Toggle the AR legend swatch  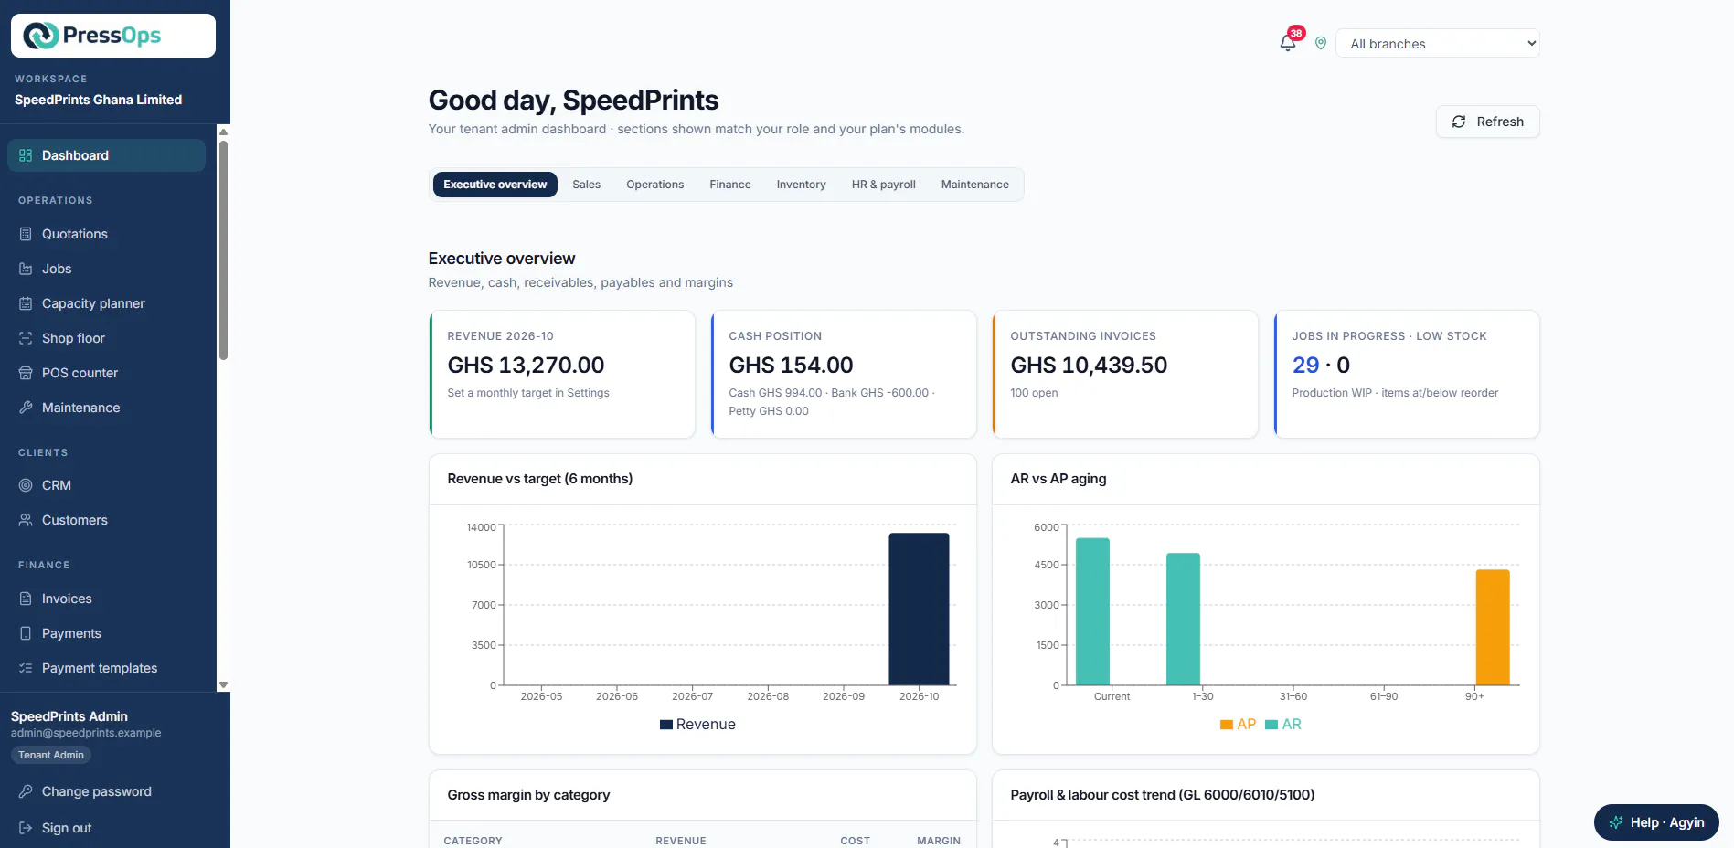click(x=1271, y=725)
